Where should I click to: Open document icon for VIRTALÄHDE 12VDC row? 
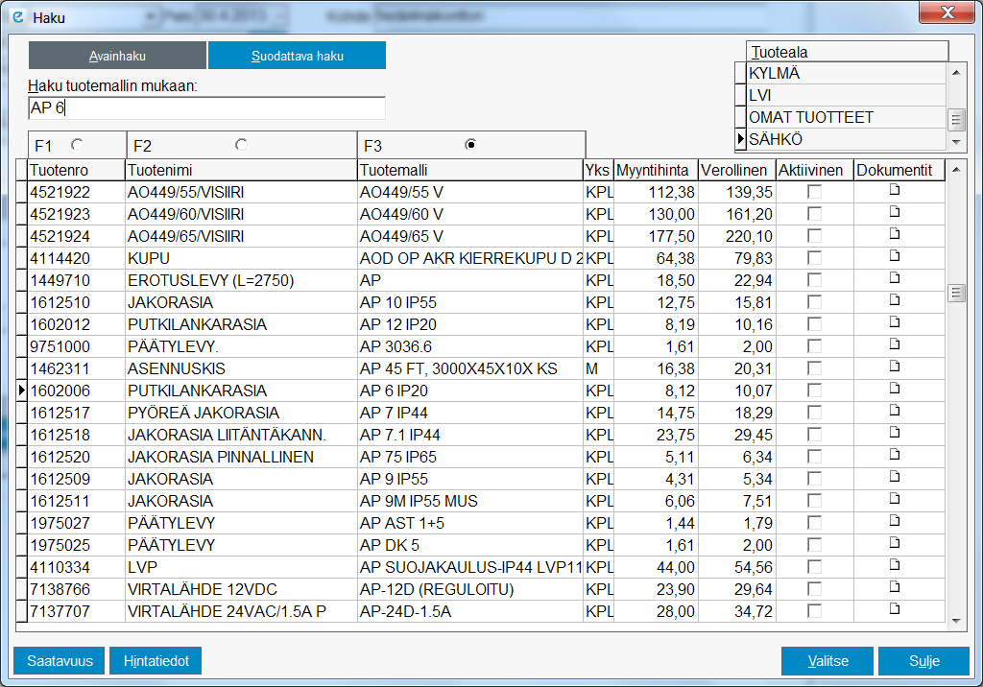click(x=895, y=586)
